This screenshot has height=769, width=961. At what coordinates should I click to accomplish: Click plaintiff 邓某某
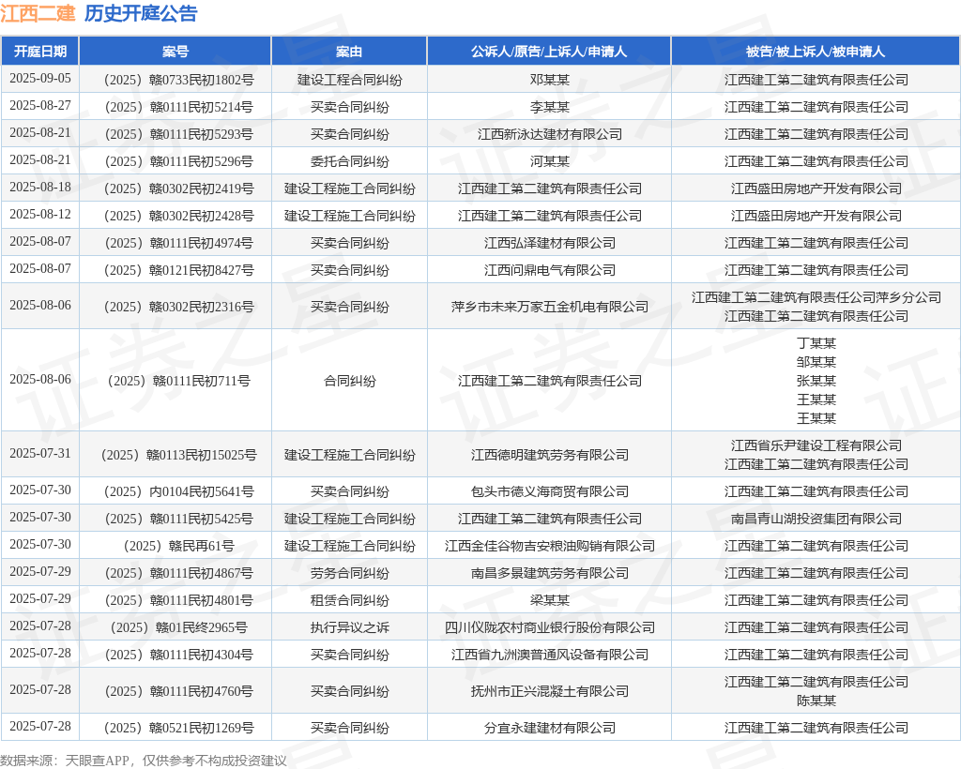(550, 80)
